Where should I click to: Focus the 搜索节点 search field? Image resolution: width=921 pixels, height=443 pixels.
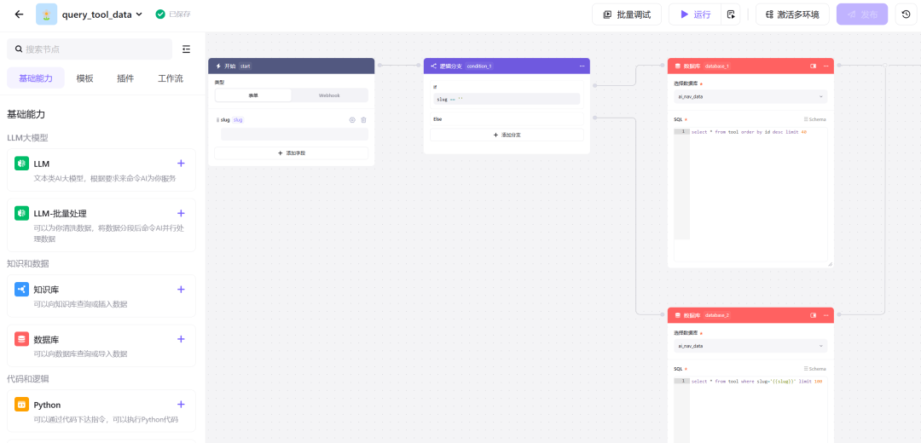click(x=90, y=49)
